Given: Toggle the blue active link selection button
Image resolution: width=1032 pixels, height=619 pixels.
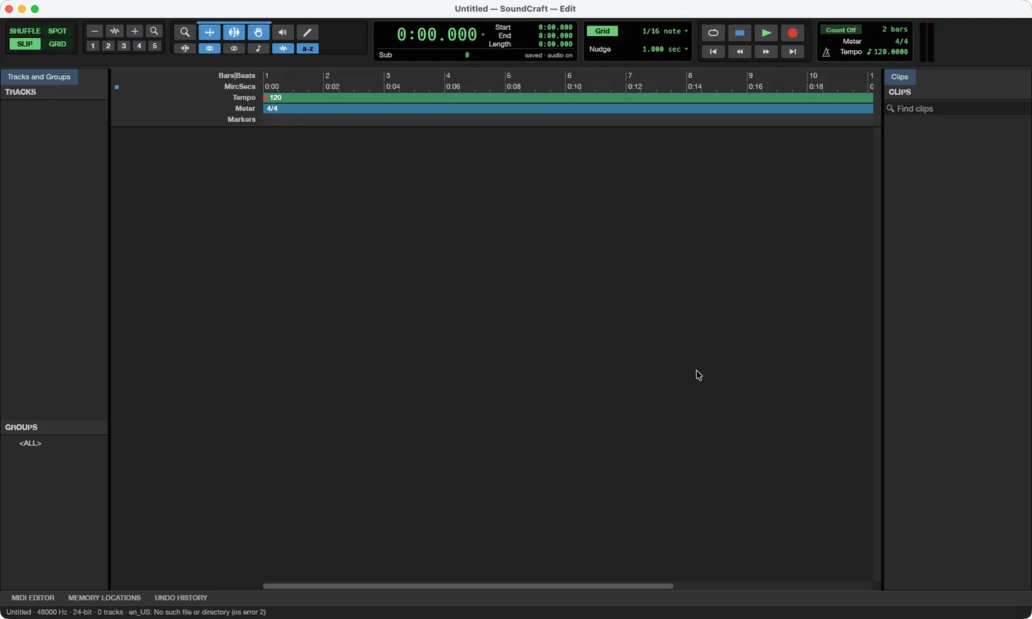Looking at the screenshot, I should click(210, 49).
